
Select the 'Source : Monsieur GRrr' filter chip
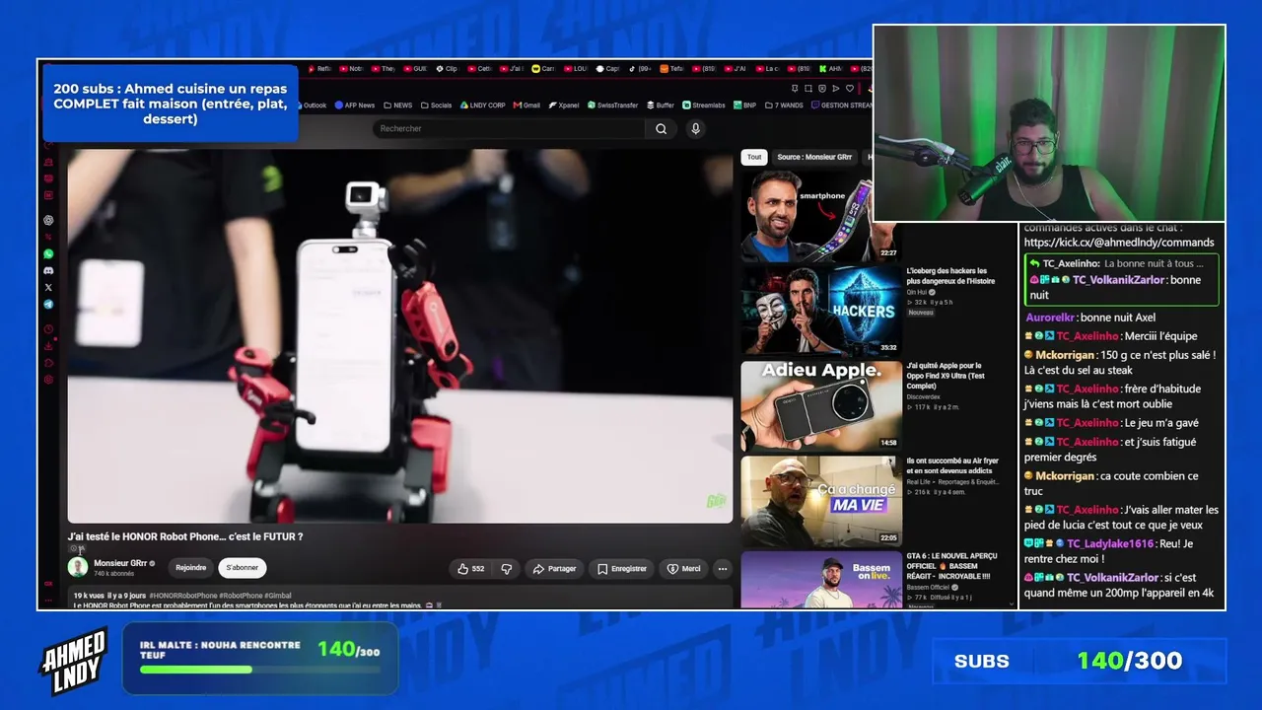(x=813, y=157)
